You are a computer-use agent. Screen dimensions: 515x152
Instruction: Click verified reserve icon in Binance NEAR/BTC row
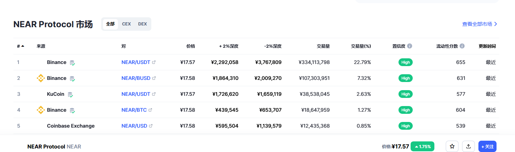[x=72, y=110]
